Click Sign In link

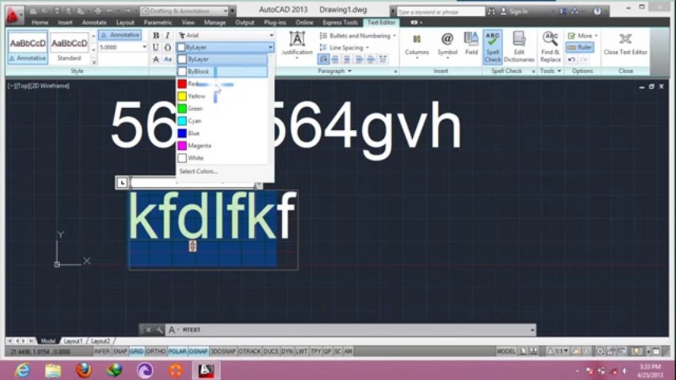pos(518,11)
